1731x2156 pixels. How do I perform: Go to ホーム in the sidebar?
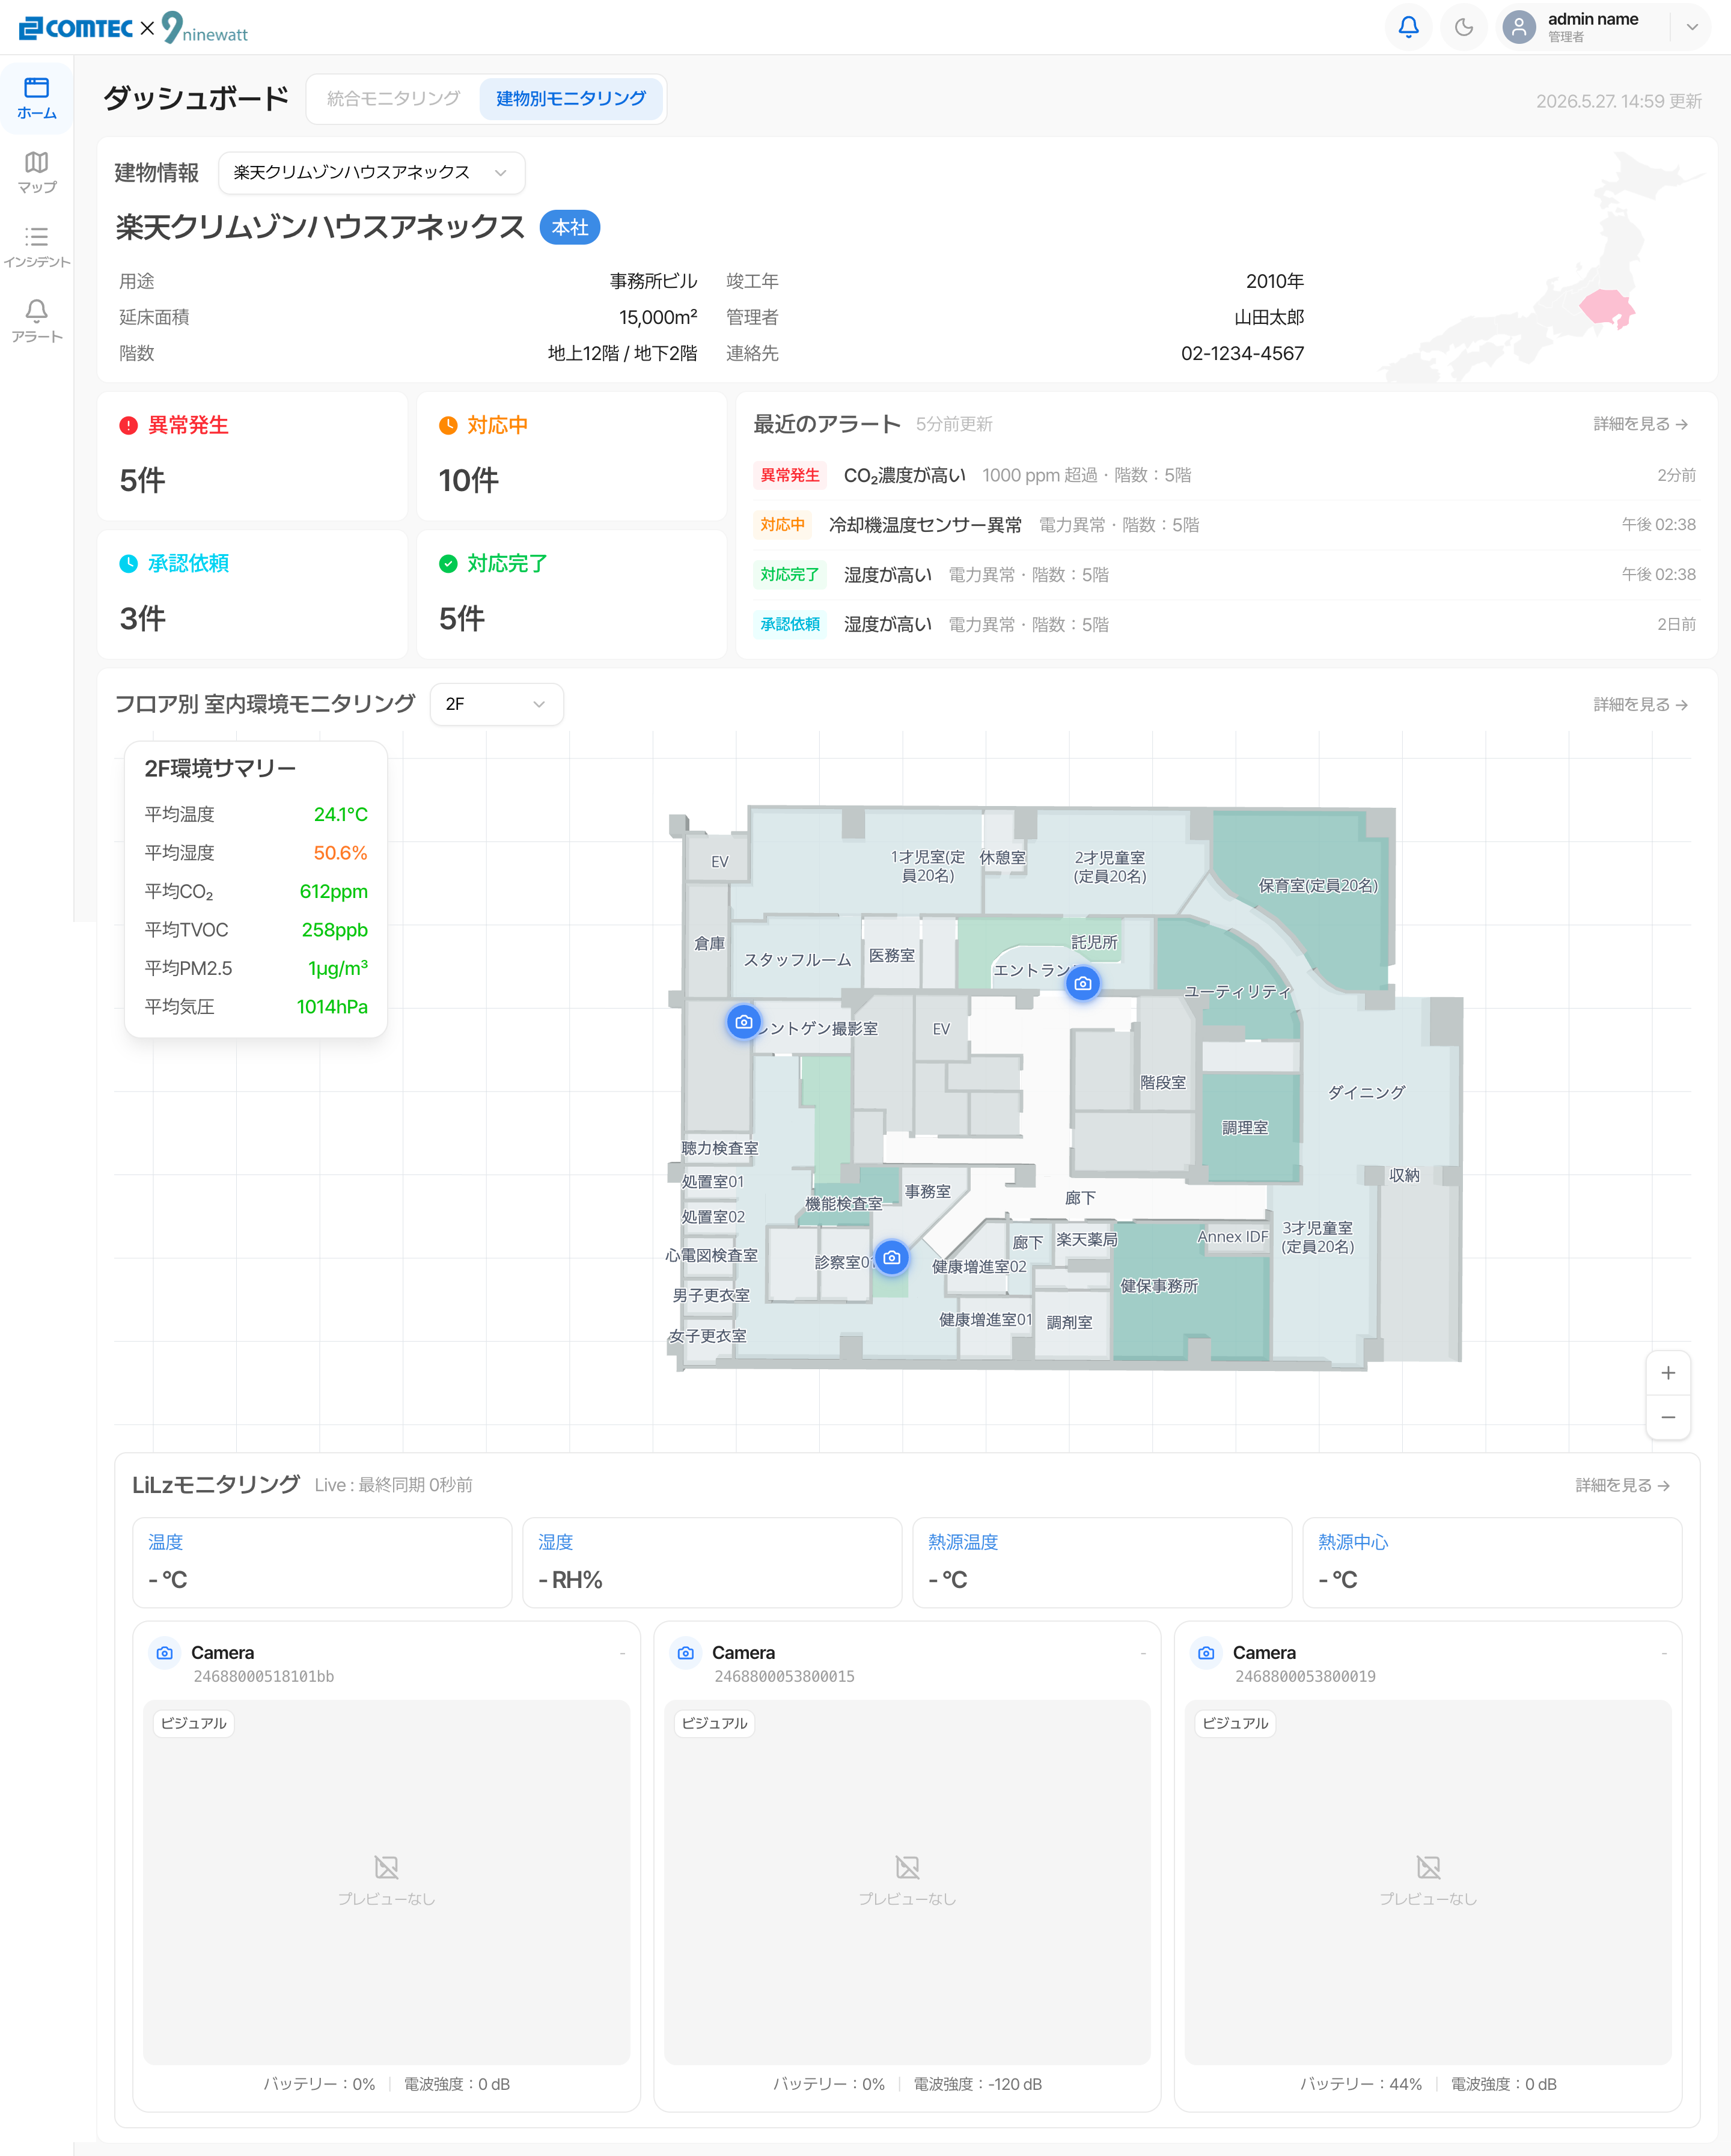37,98
